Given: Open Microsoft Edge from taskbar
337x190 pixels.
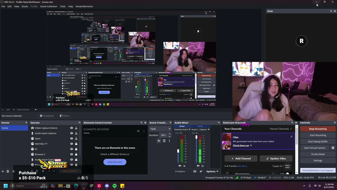Looking at the screenshot, I should [76, 186].
